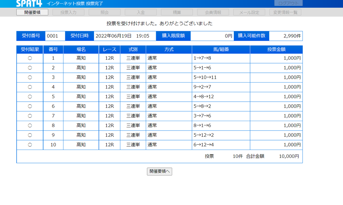This screenshot has width=343, height=205.
Task: Click the ○ result in row 6→12→4
Action: [x=30, y=145]
